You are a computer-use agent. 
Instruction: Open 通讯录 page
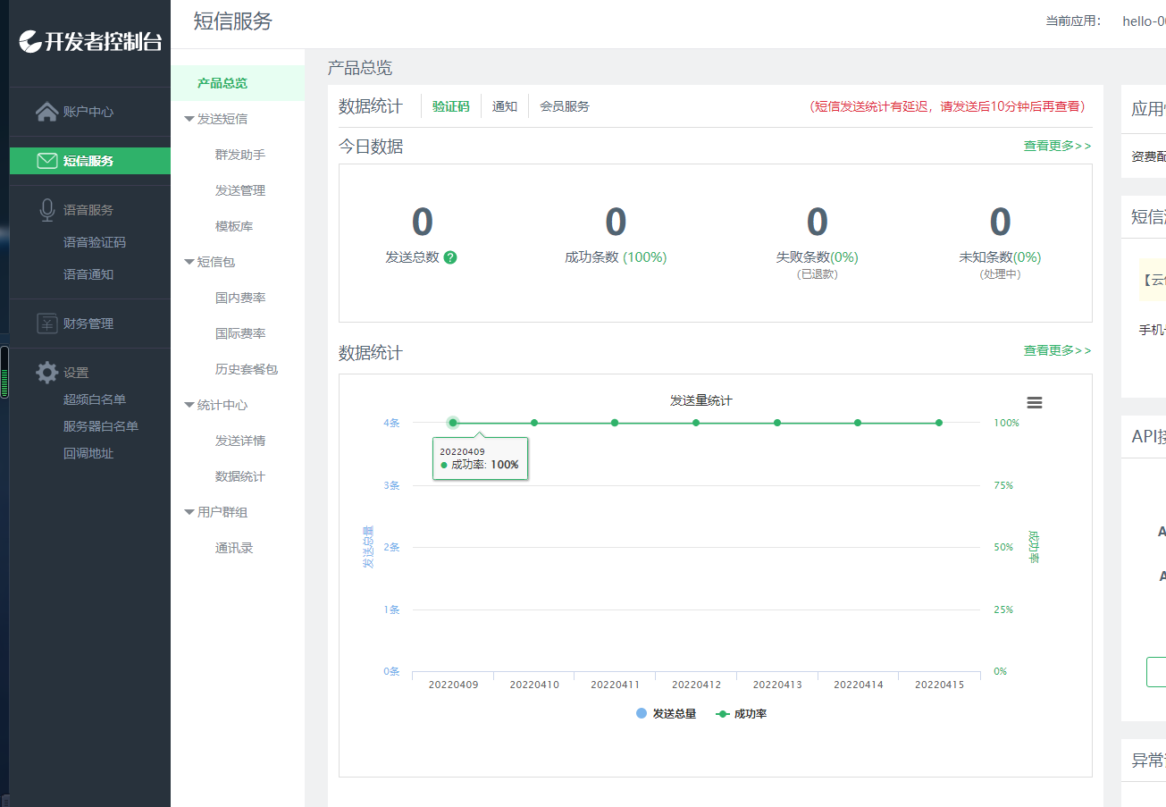pos(234,548)
